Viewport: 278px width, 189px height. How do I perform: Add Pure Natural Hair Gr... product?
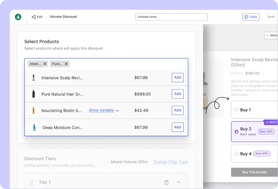[x=178, y=94]
